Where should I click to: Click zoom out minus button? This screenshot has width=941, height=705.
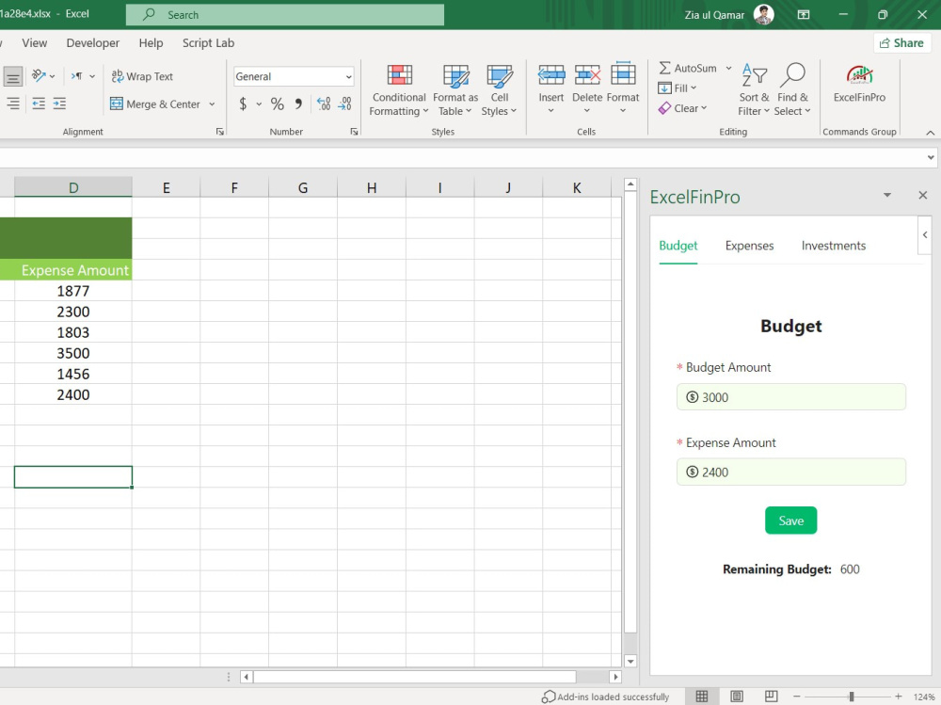[796, 697]
